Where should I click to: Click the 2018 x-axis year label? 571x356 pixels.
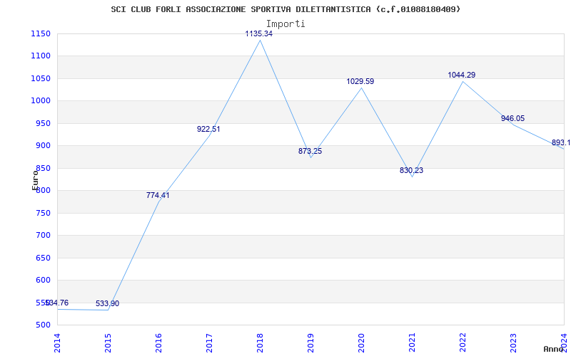tap(260, 343)
